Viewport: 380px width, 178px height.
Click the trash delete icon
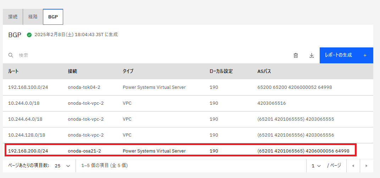296,56
